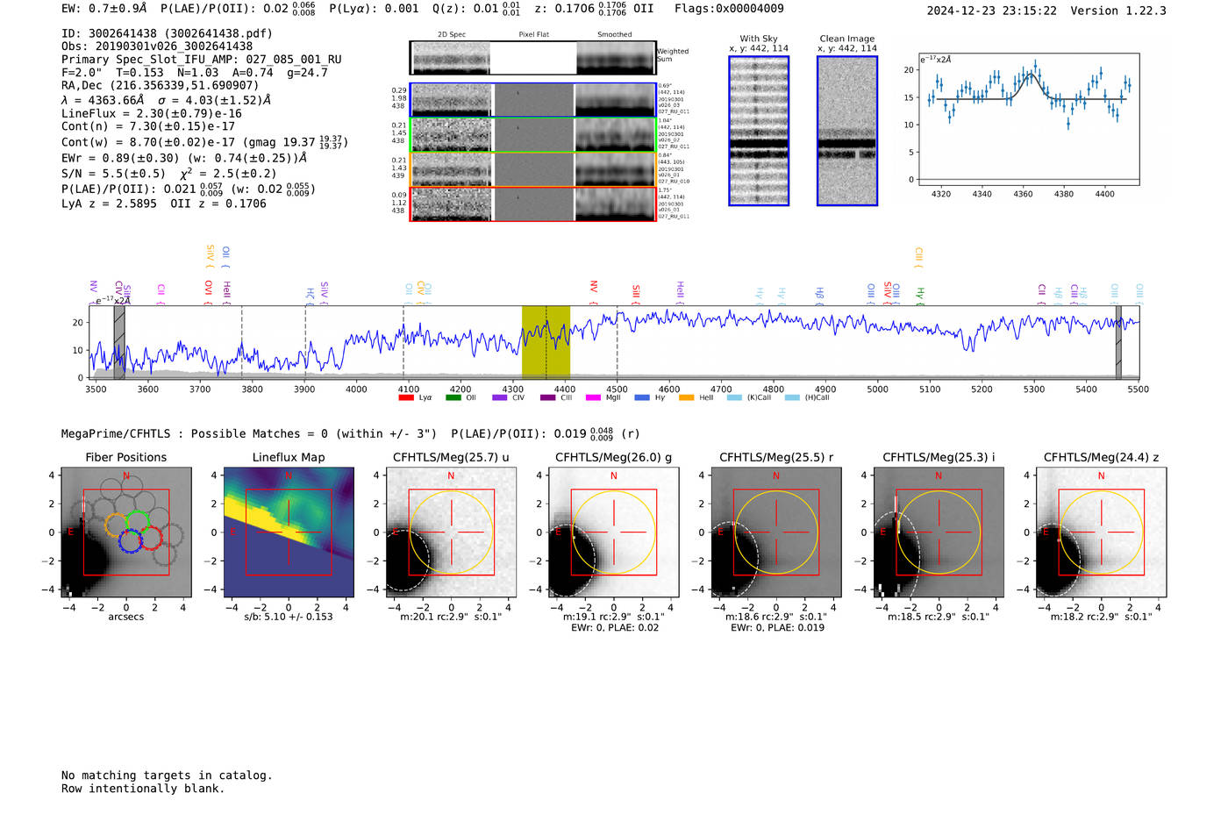Open the CFHTLS/Meg(24.4) z image
The width and height of the screenshot is (1228, 836).
point(1102,532)
